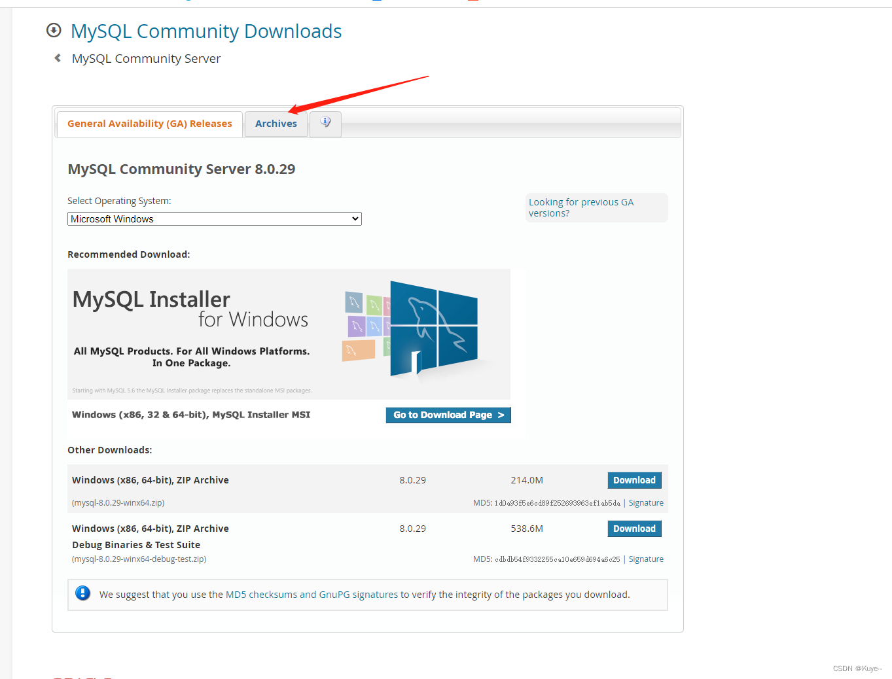Click Windows (x86, 32 & 64-bit), MySQL Installer MSI text

click(x=191, y=415)
